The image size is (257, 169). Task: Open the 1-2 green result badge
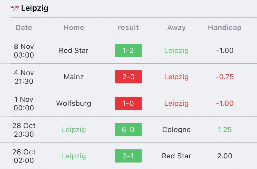click(x=128, y=50)
